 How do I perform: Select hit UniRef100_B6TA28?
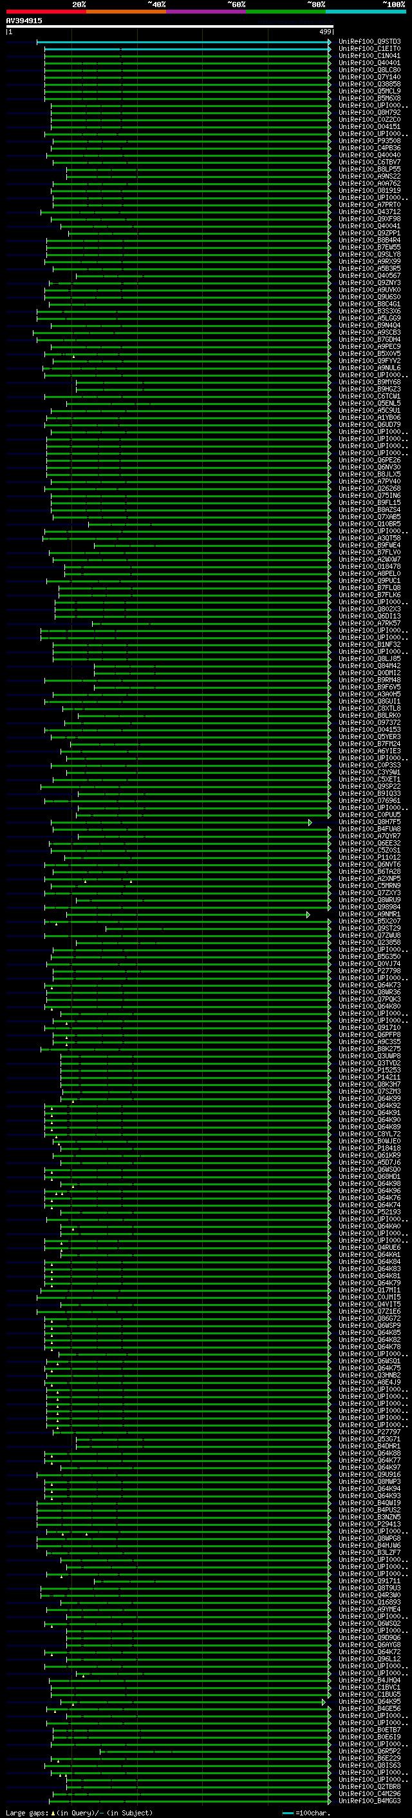[x=369, y=872]
